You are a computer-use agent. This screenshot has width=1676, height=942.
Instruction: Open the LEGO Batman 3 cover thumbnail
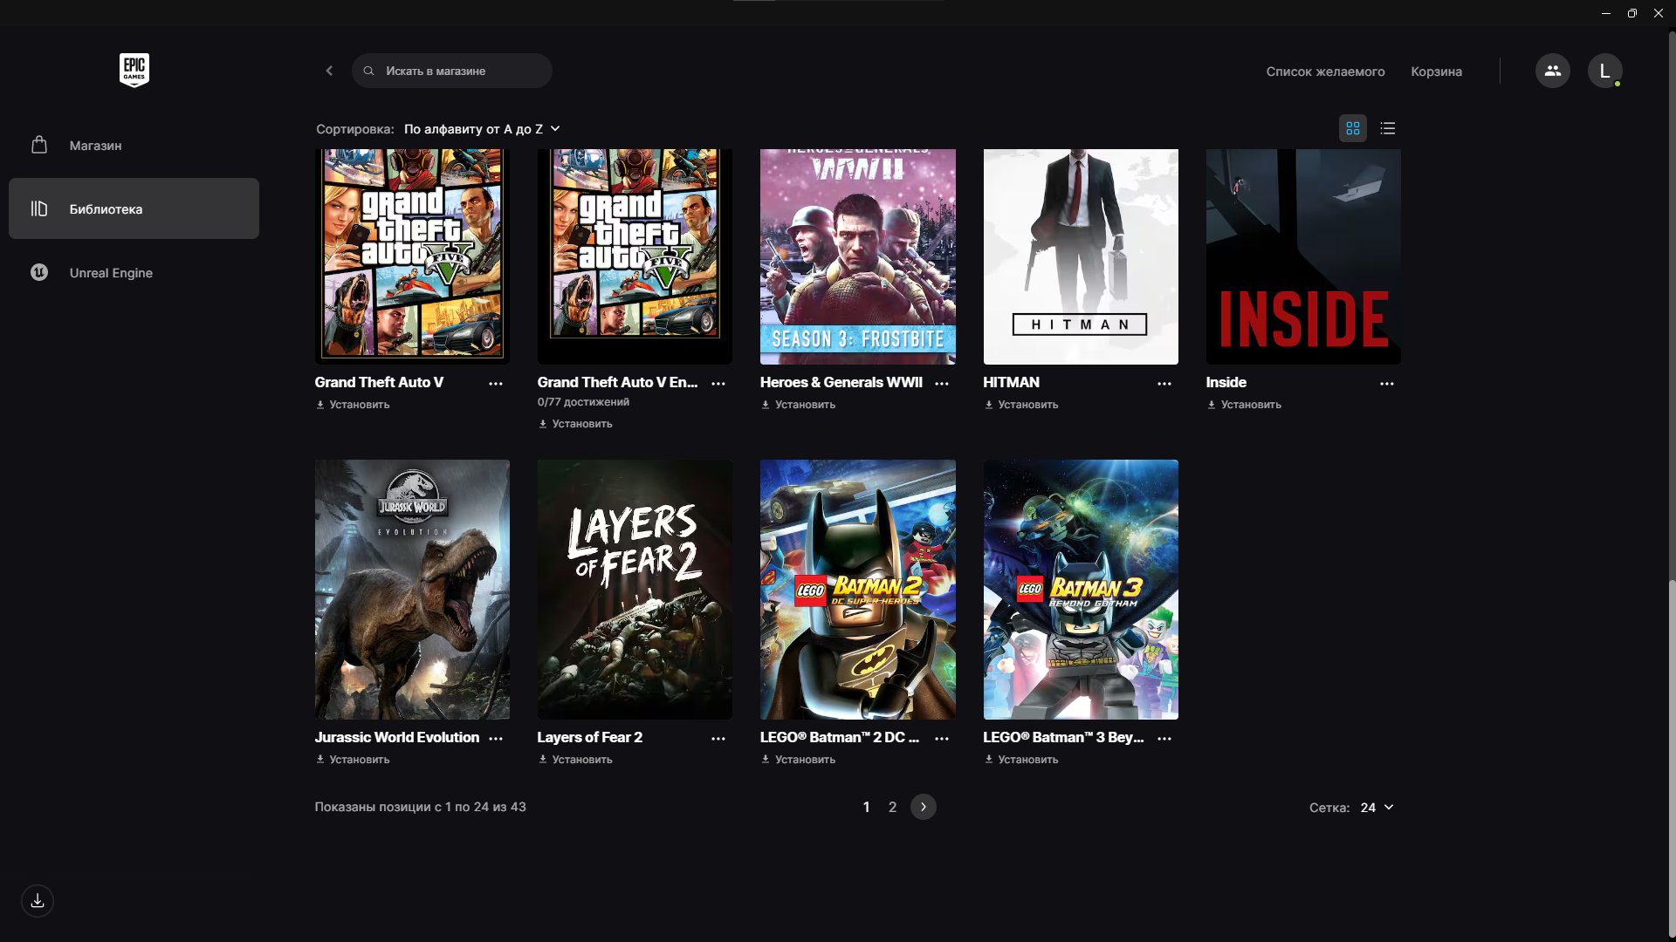click(1080, 589)
